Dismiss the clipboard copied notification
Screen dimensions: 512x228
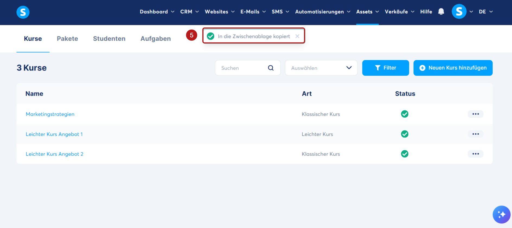point(297,36)
